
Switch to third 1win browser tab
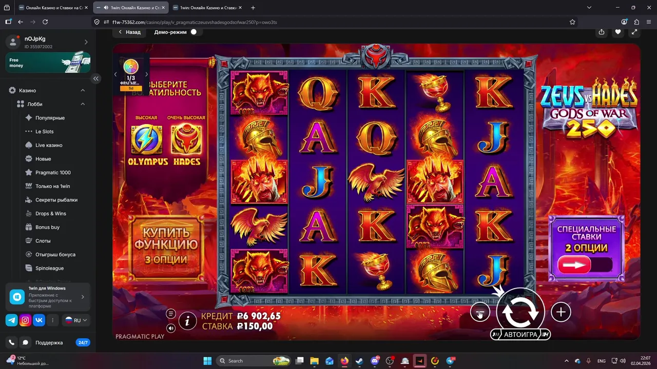(206, 8)
